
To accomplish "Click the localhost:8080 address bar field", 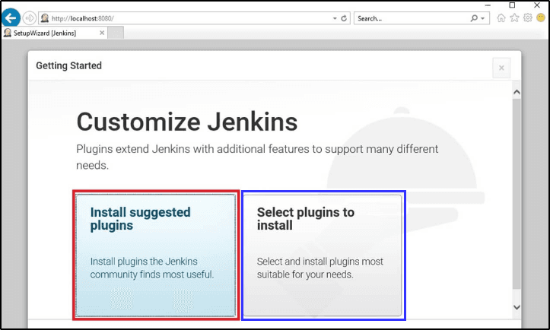I will pyautogui.click(x=190, y=18).
